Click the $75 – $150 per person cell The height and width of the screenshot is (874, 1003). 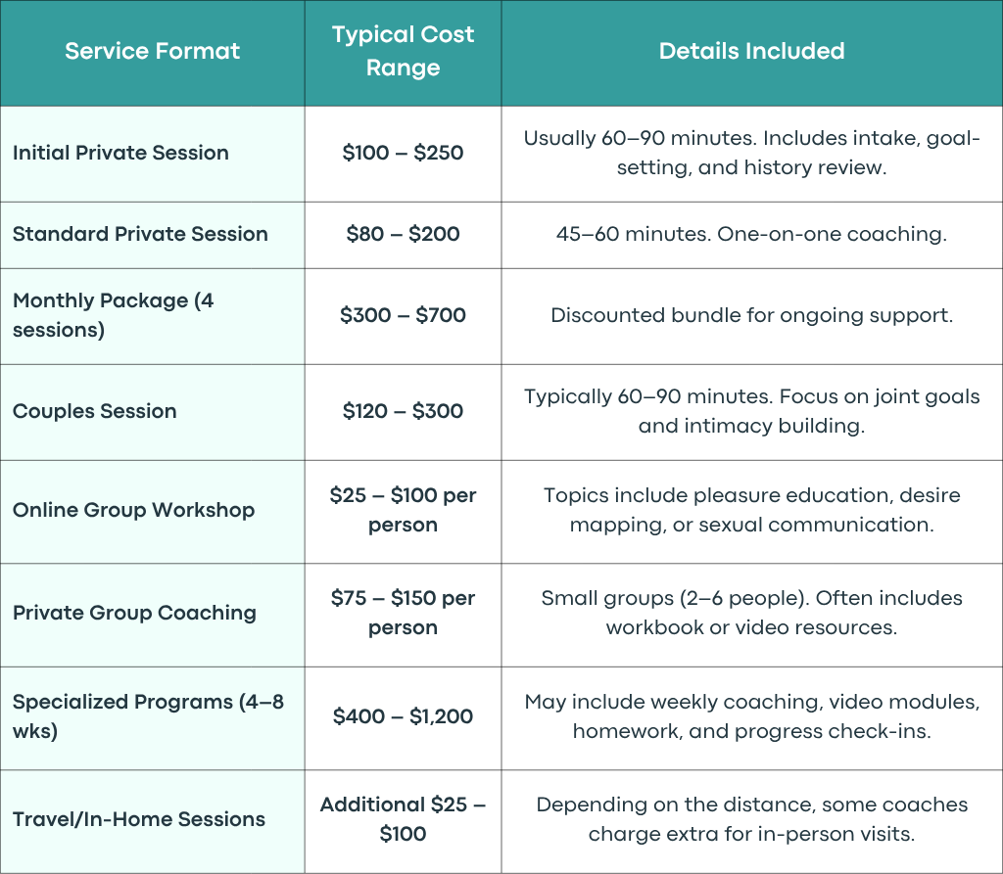pyautogui.click(x=403, y=613)
